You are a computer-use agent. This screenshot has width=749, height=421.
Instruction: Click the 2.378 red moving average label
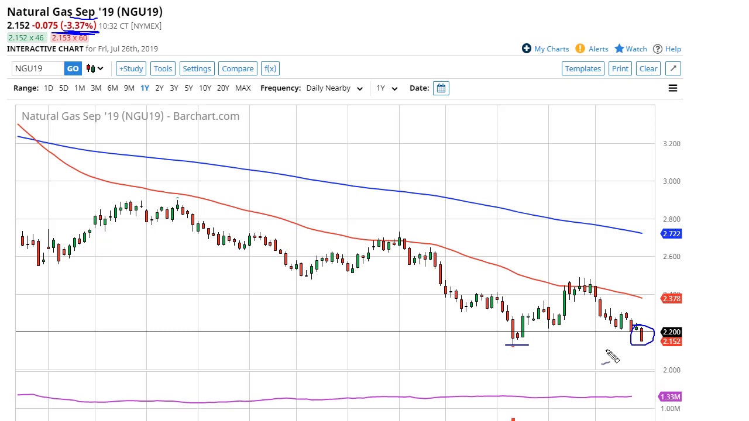671,299
